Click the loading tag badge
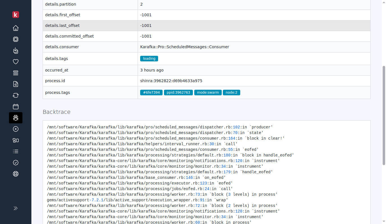Viewport: 386px width, 224px height. [x=149, y=58]
